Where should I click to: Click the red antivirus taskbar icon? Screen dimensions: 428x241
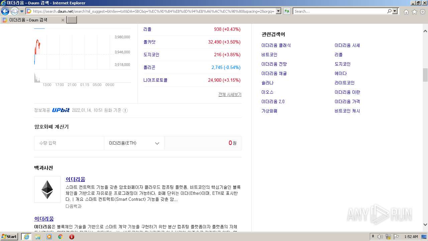point(72,237)
